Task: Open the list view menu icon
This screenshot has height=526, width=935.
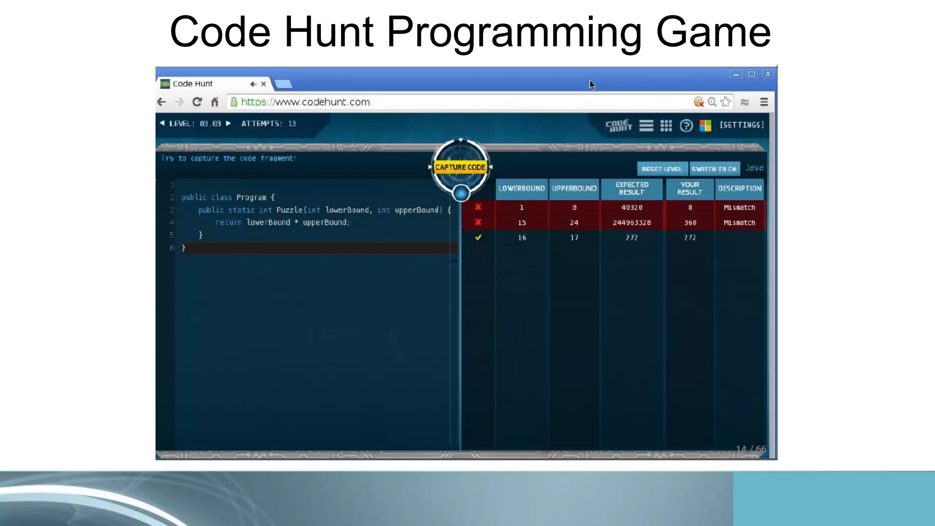Action: click(646, 126)
